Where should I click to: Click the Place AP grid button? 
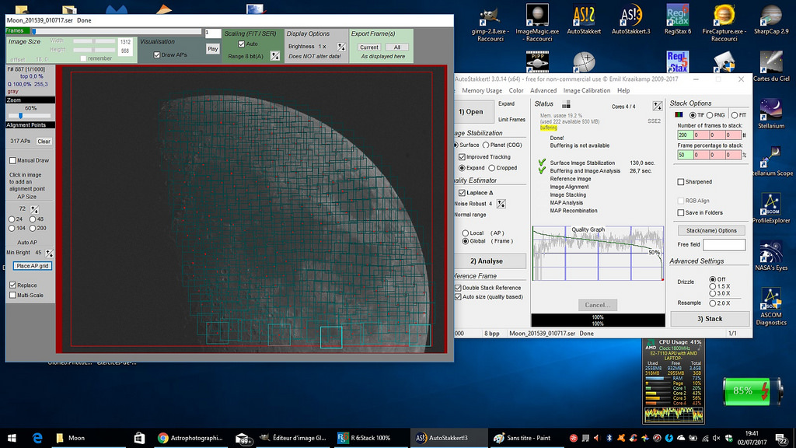pyautogui.click(x=33, y=266)
